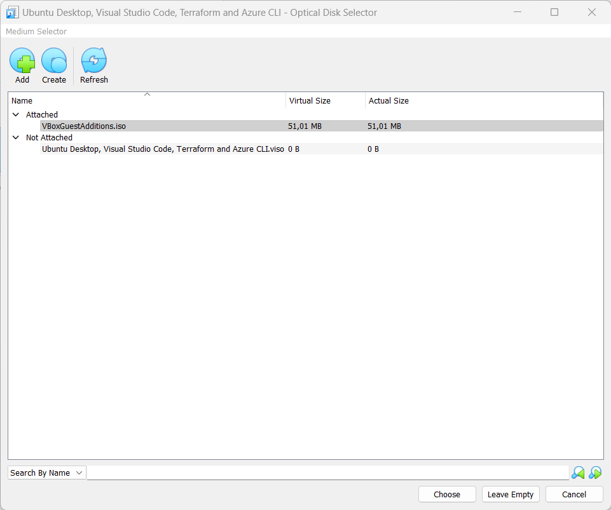Select the Ubuntu Desktop viso file
Image resolution: width=611 pixels, height=510 pixels.
click(162, 149)
